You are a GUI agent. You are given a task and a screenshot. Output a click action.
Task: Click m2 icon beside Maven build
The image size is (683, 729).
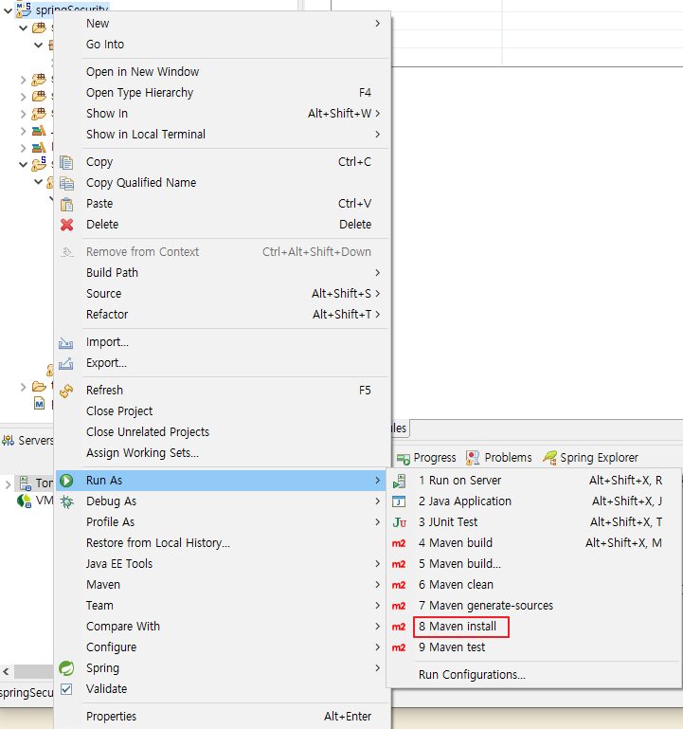(399, 543)
